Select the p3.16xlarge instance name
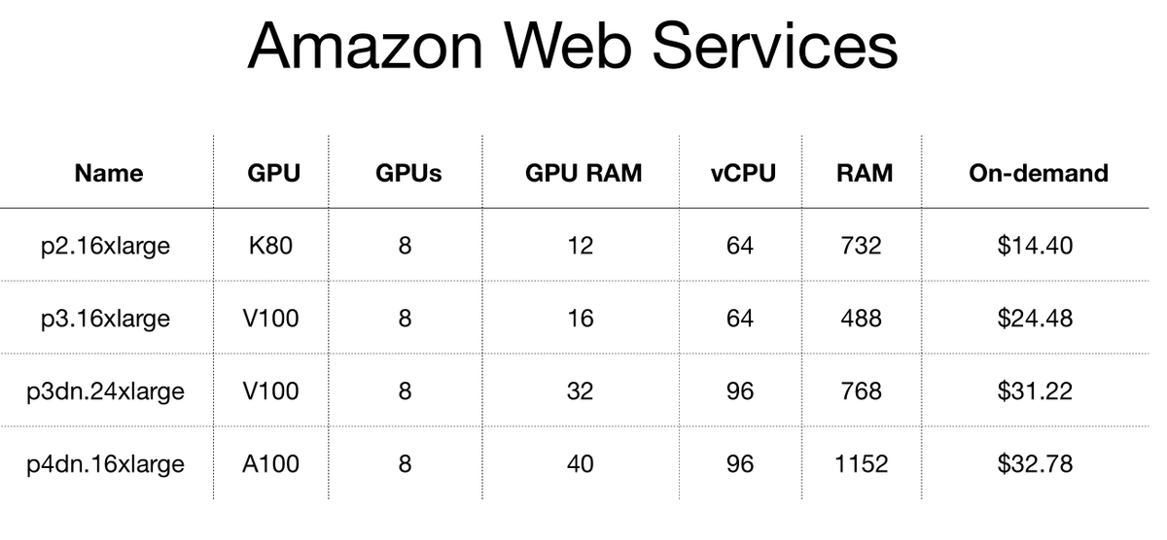 tap(105, 319)
